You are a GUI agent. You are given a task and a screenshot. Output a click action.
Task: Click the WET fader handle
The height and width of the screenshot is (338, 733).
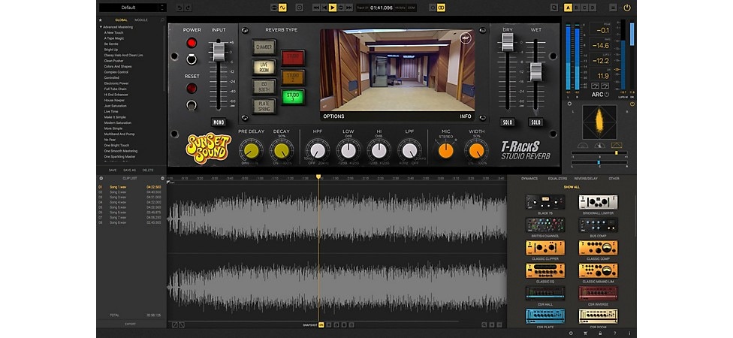click(535, 72)
